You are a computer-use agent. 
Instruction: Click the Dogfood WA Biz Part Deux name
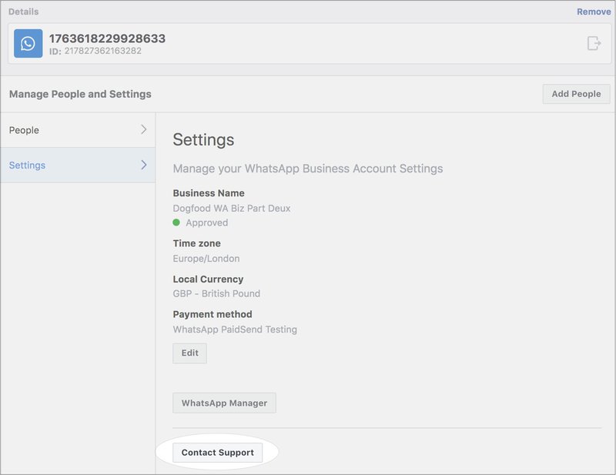(232, 208)
